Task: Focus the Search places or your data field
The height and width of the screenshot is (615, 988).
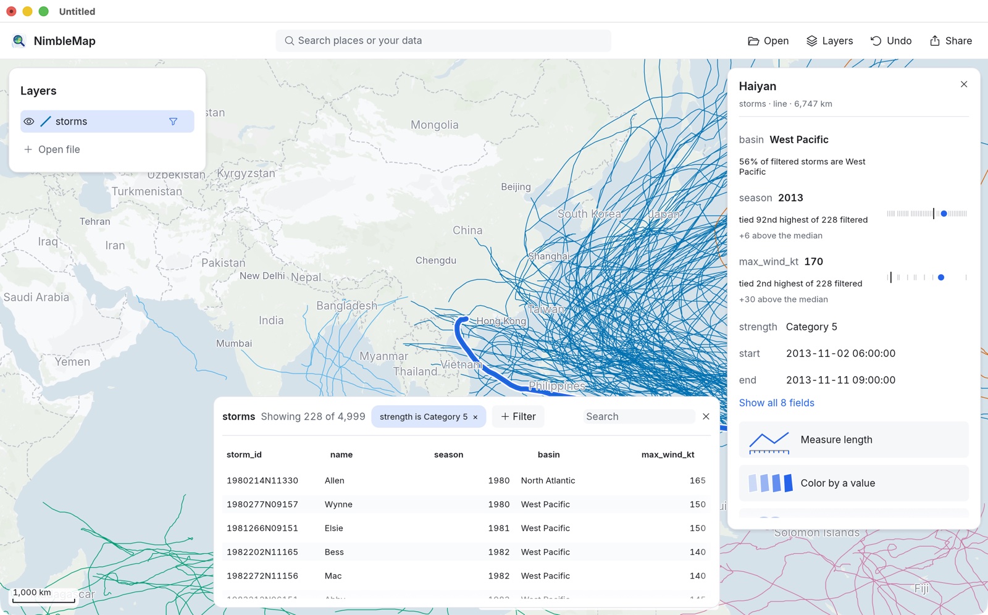Action: pyautogui.click(x=443, y=41)
